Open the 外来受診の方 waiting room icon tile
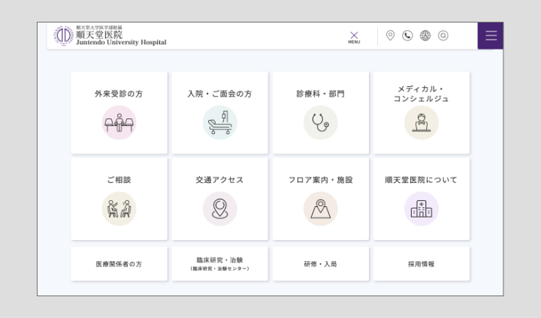 point(119,122)
